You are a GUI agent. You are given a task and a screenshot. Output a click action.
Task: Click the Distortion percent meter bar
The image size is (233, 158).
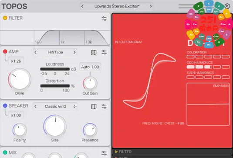tap(55, 86)
